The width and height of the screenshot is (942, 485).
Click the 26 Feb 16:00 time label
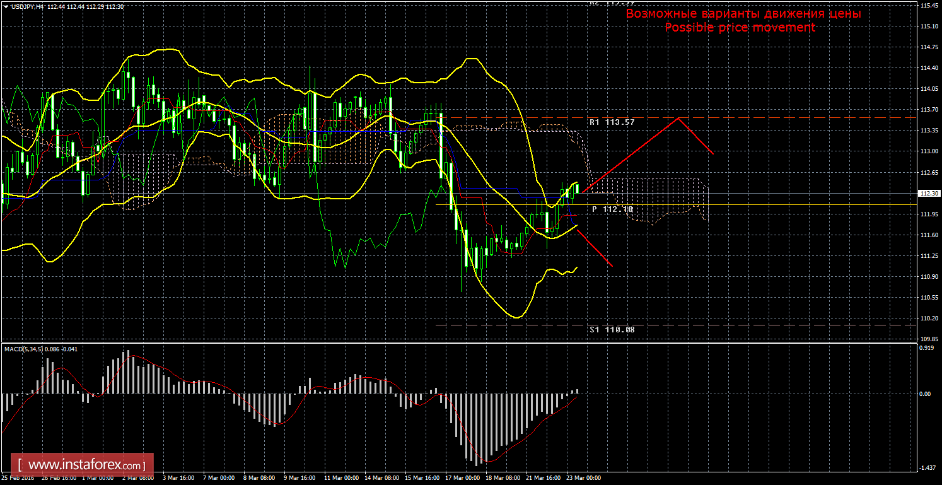click(59, 479)
